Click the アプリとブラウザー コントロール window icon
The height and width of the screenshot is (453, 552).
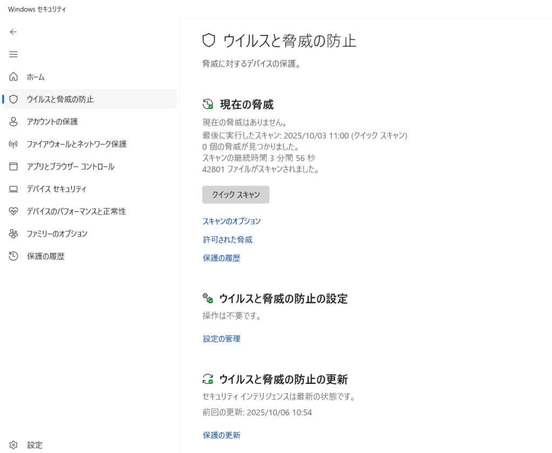pyautogui.click(x=14, y=167)
